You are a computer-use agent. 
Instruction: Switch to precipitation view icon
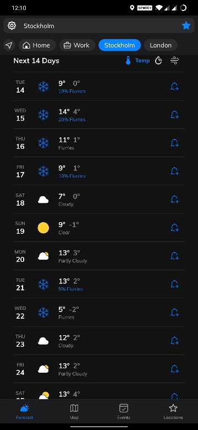(x=158, y=61)
